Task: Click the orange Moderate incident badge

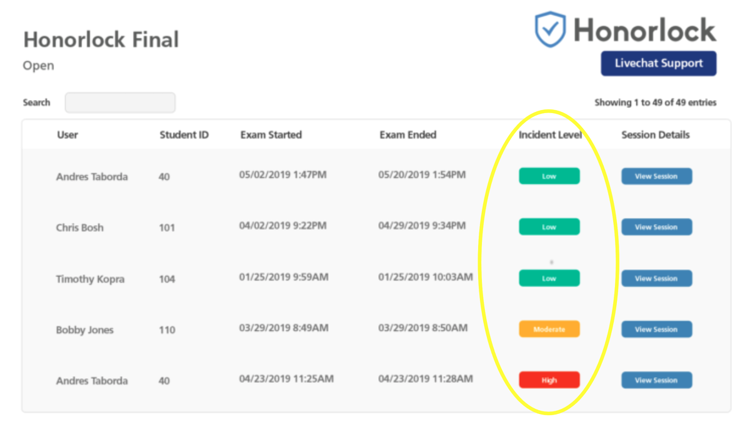Action: (x=549, y=329)
